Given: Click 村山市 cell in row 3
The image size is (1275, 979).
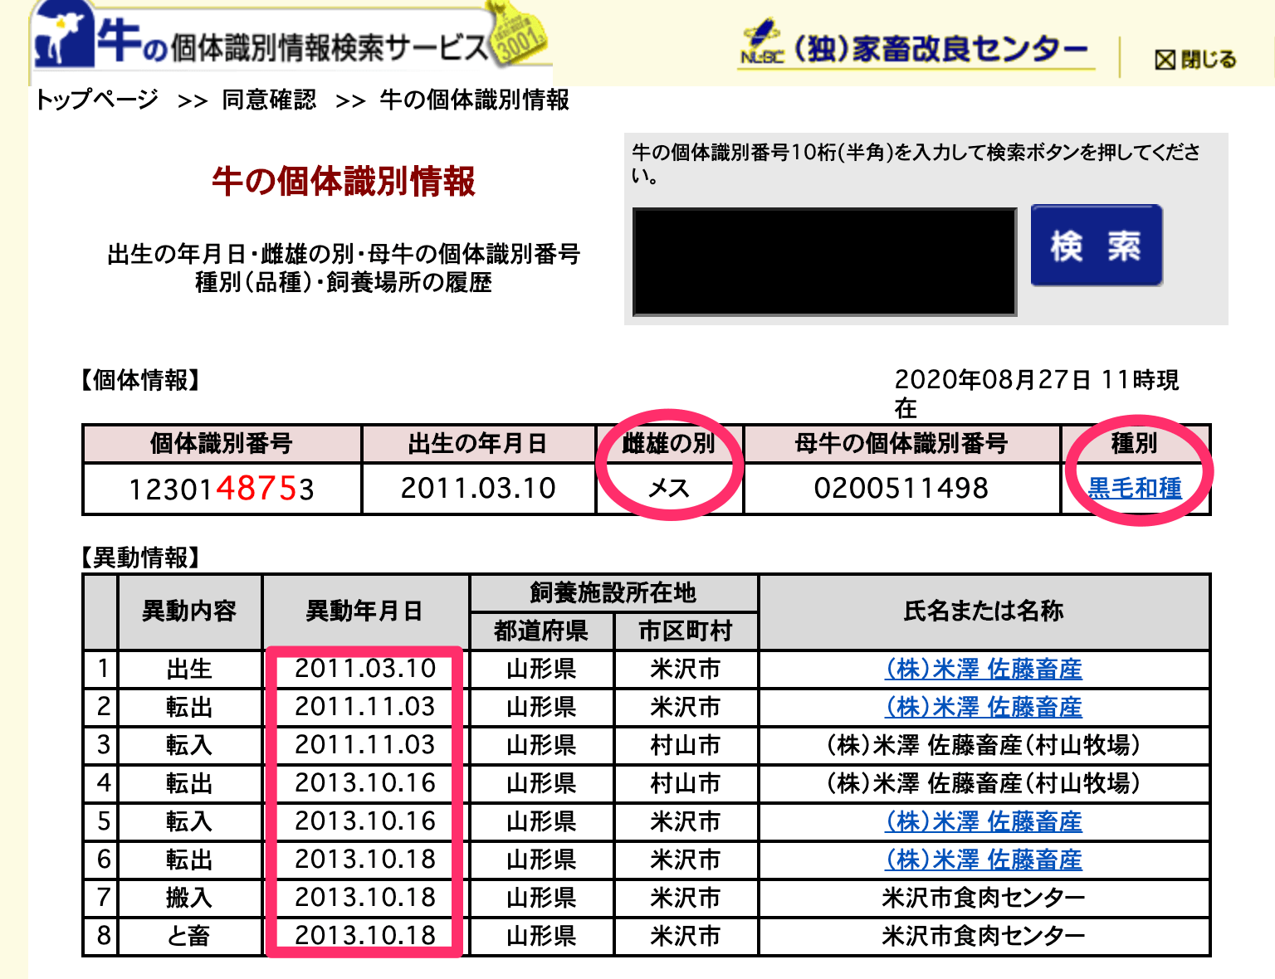Looking at the screenshot, I should [x=686, y=745].
